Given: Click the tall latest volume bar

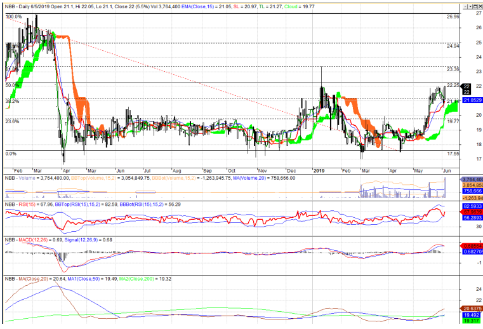Looking at the screenshot, I should click(x=445, y=187).
